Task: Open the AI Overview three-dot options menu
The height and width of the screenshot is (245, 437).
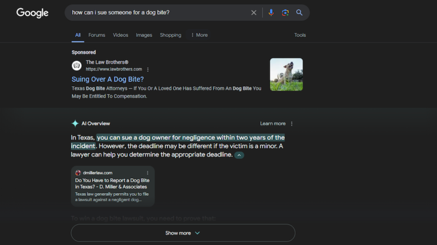Action: point(292,124)
